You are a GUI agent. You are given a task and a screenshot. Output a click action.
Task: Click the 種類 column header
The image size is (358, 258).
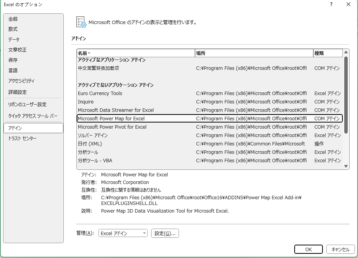(327, 53)
